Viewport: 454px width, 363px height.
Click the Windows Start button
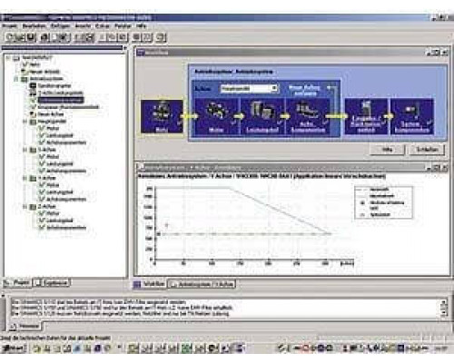point(14,348)
